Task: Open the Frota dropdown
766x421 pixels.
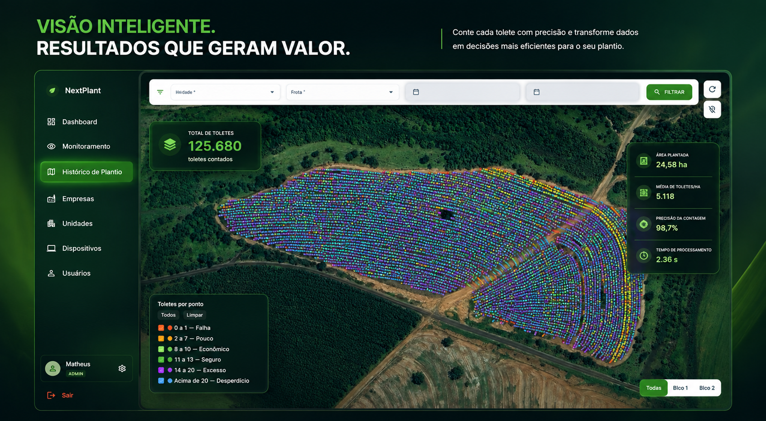Action: click(x=342, y=92)
